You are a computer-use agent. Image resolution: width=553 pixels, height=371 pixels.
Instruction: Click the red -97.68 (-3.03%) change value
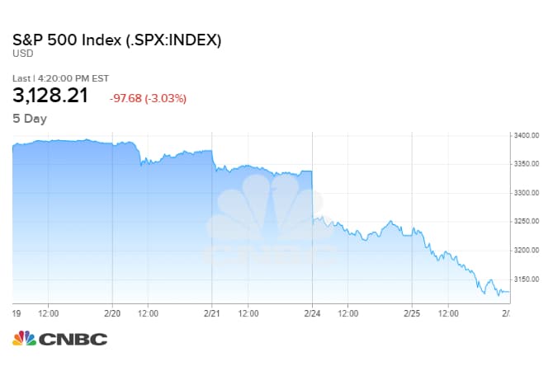(148, 99)
